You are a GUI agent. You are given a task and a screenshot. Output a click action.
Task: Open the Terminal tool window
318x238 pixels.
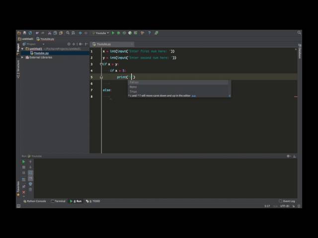click(58, 201)
